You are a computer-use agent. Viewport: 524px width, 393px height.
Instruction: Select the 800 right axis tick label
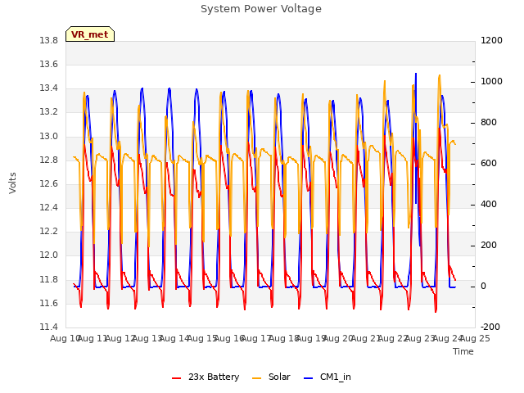click(x=489, y=123)
